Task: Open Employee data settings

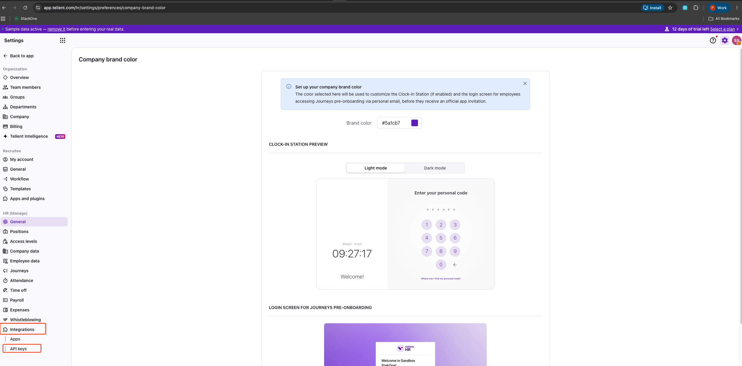Action: tap(34, 261)
